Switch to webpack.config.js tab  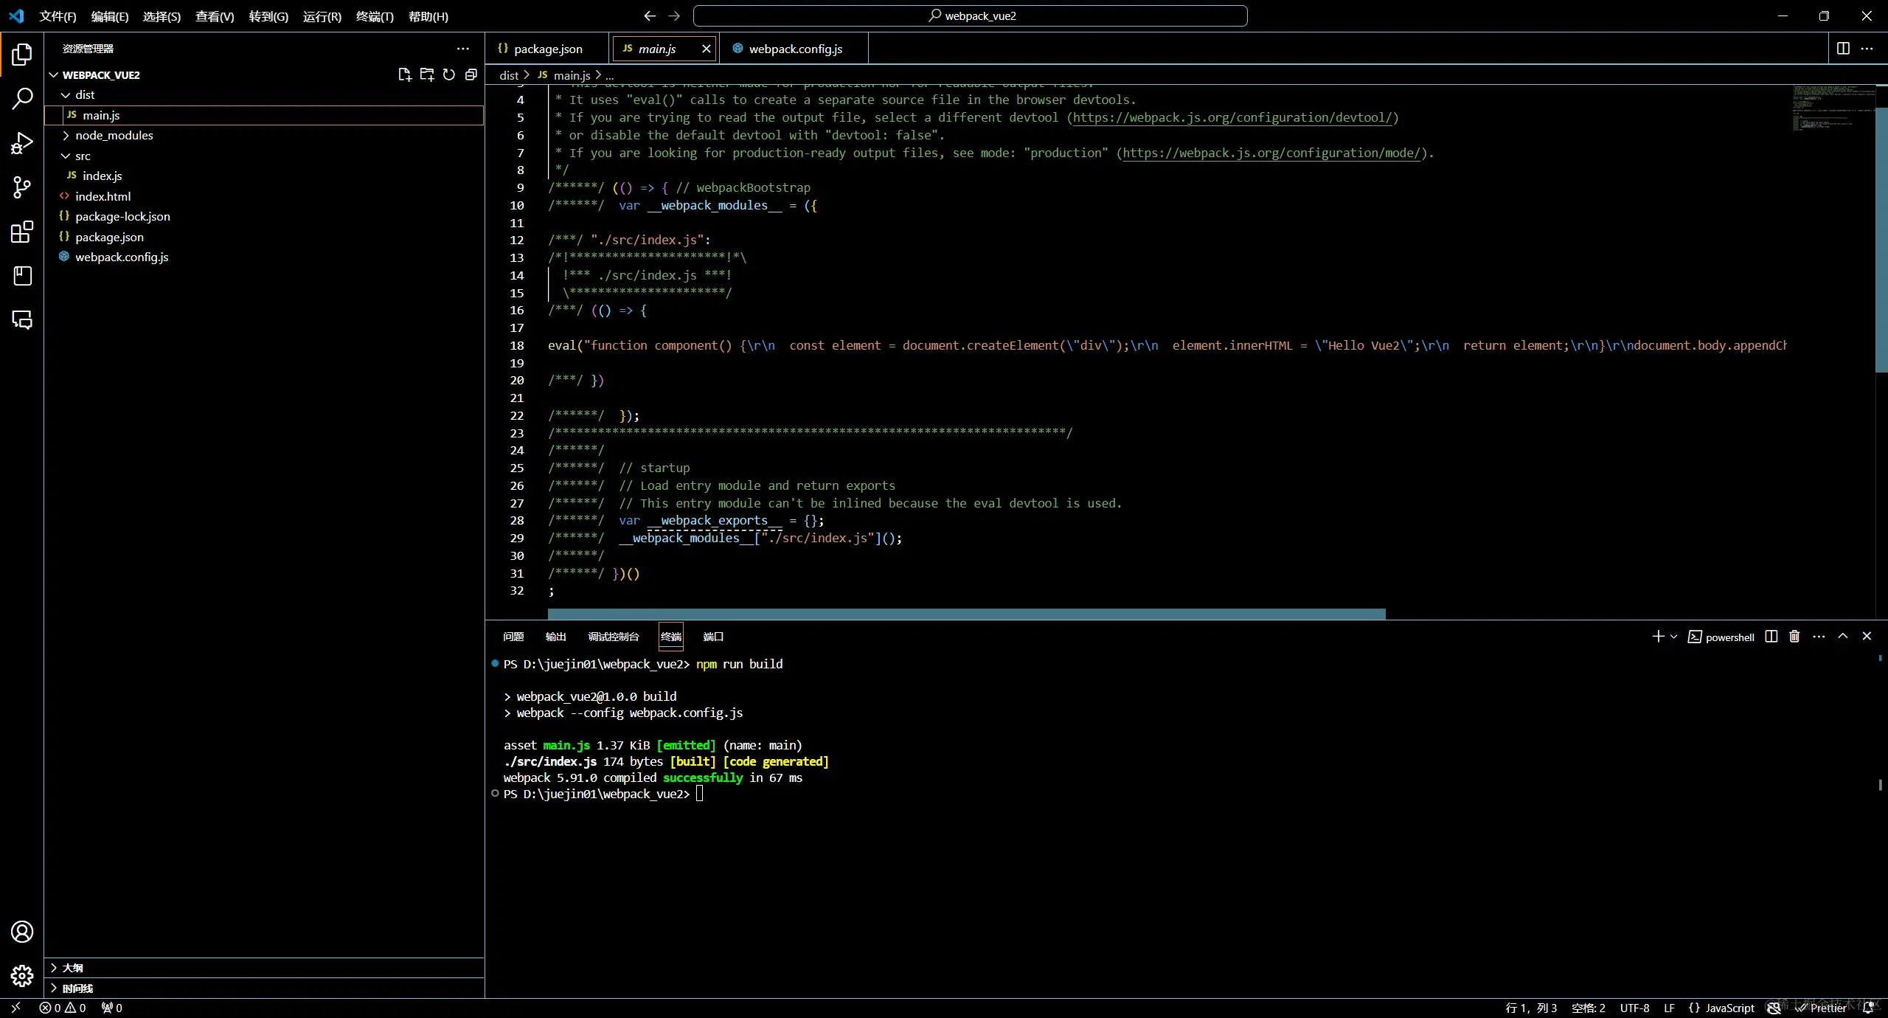pyautogui.click(x=794, y=49)
